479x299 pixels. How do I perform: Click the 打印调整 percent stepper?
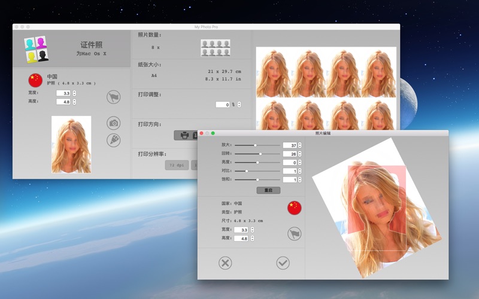[x=239, y=105]
